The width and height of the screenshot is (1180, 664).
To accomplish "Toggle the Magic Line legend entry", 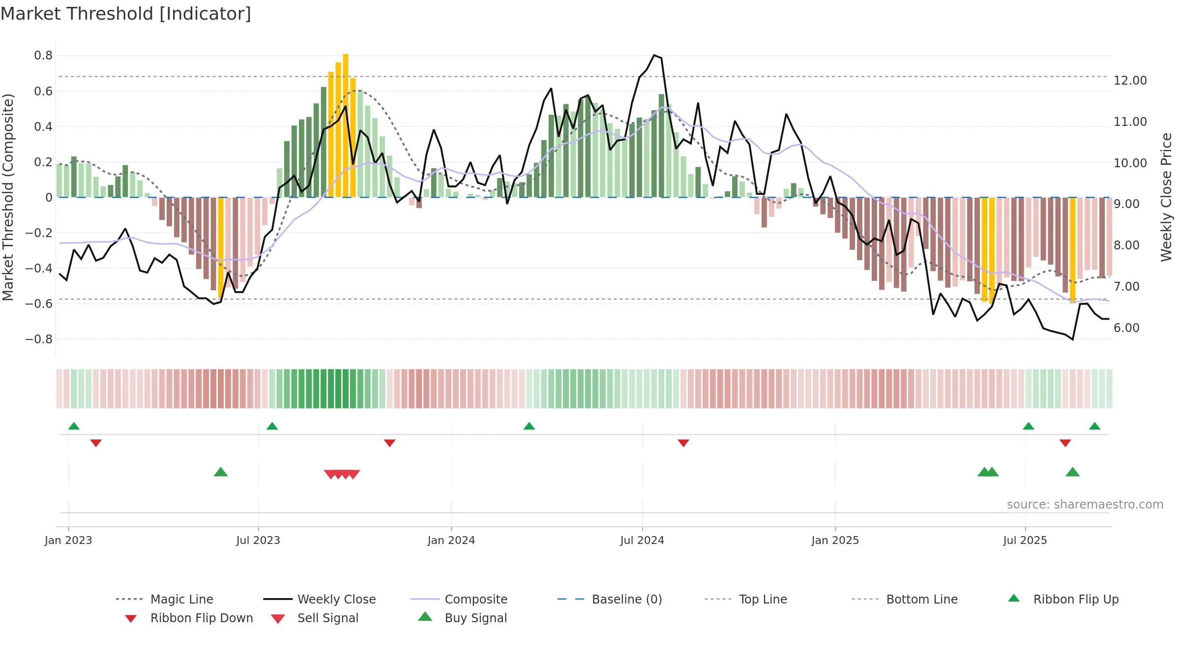I will point(165,599).
